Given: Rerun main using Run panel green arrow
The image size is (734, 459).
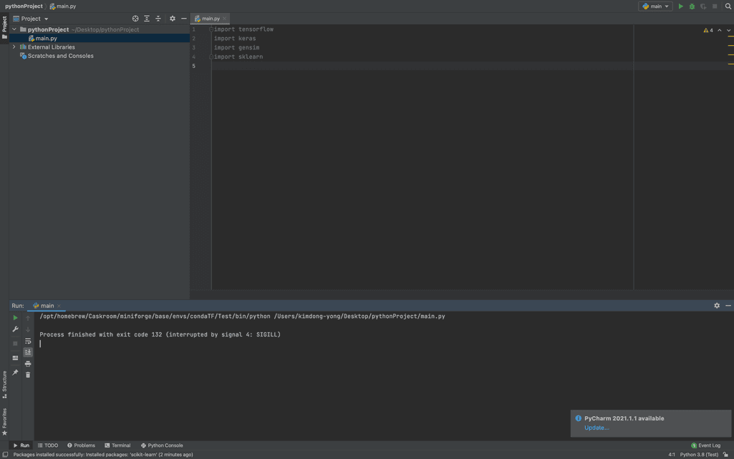Looking at the screenshot, I should click(15, 318).
